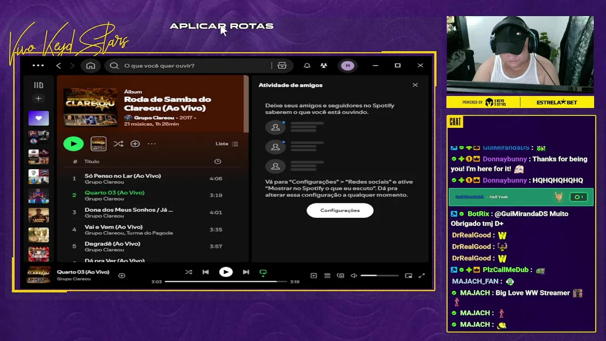Select the green track Quarto 03 (Ao Vivo)
This screenshot has width=606, height=341.
(x=115, y=193)
